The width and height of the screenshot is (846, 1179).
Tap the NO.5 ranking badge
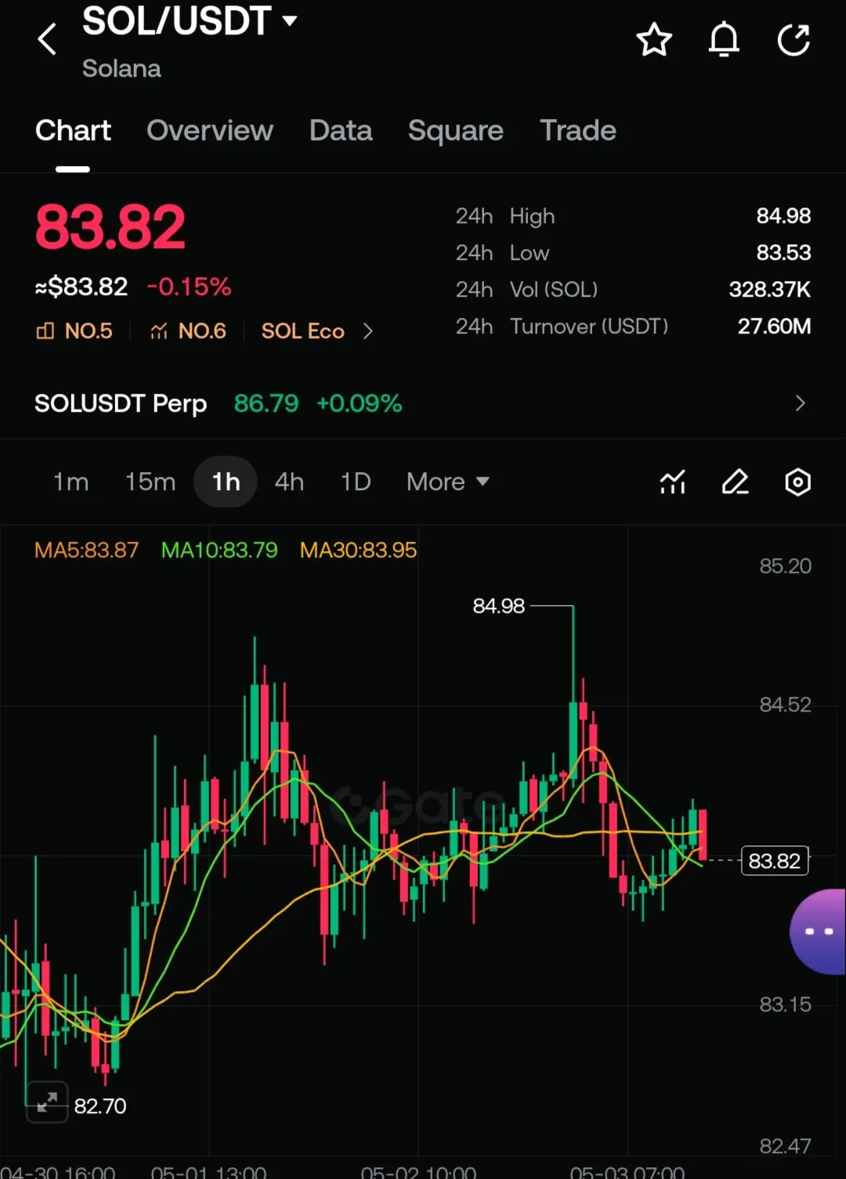74,331
